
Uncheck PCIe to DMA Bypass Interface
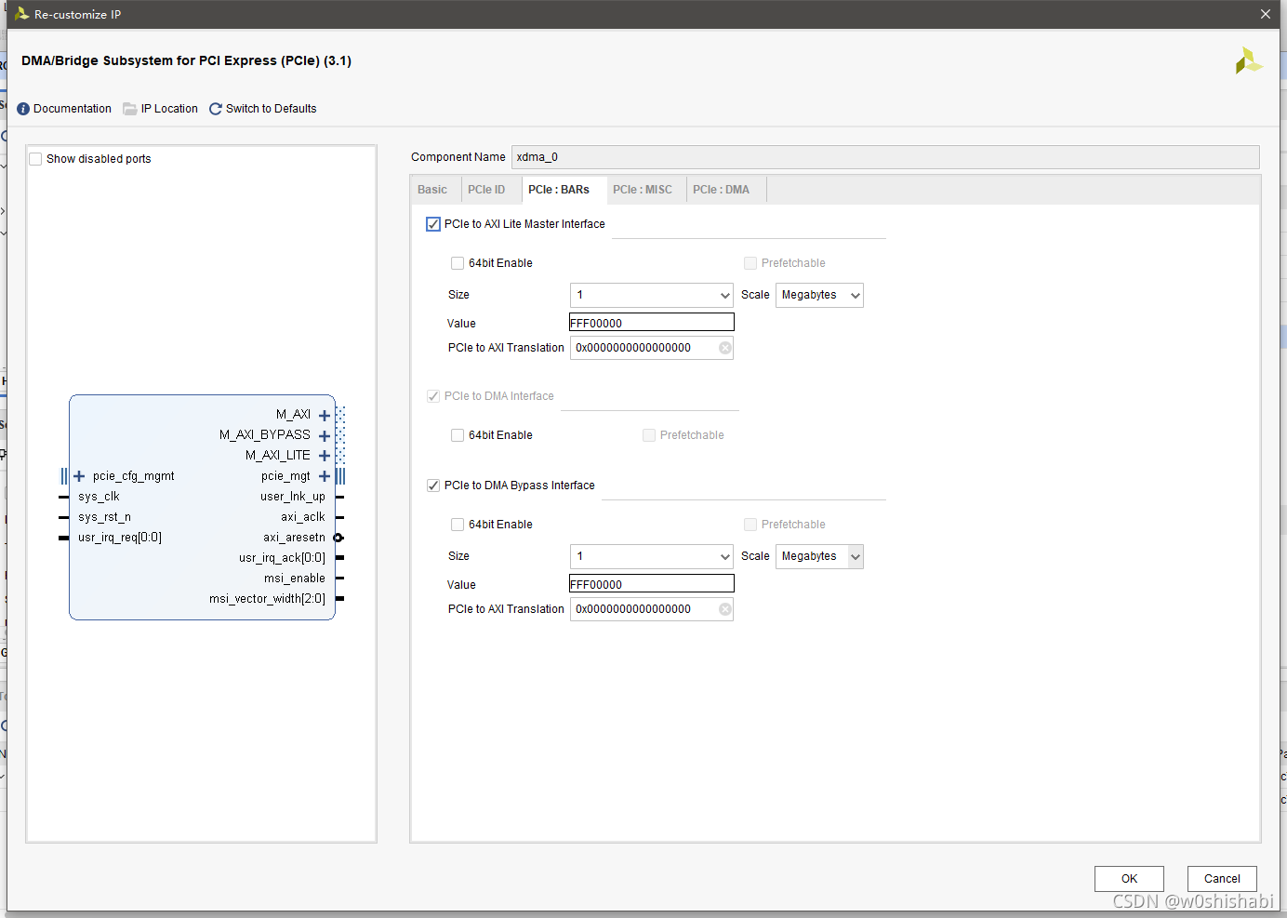(x=433, y=486)
